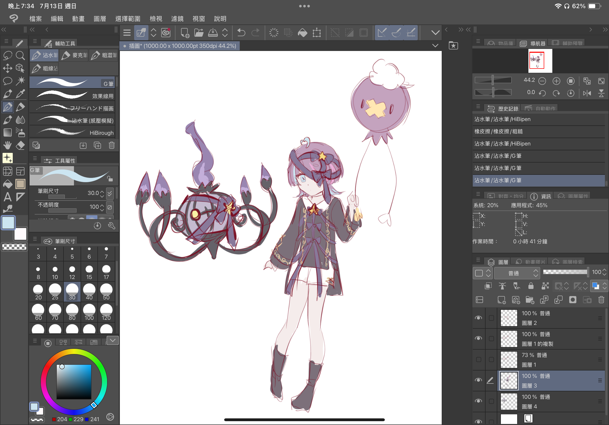Hide layer 圖層 2 with its eye icon
The image size is (609, 425).
pyautogui.click(x=478, y=318)
